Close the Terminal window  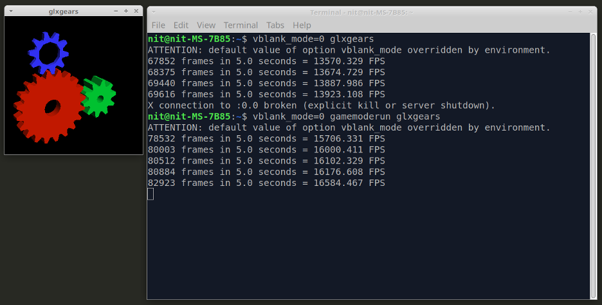590,12
